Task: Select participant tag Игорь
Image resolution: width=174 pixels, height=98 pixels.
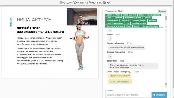Action: 129,26
